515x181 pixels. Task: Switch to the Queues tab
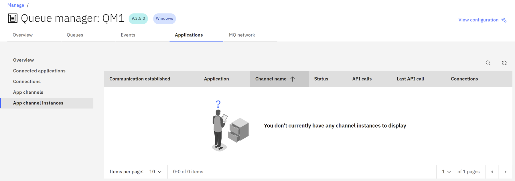tap(88, 35)
